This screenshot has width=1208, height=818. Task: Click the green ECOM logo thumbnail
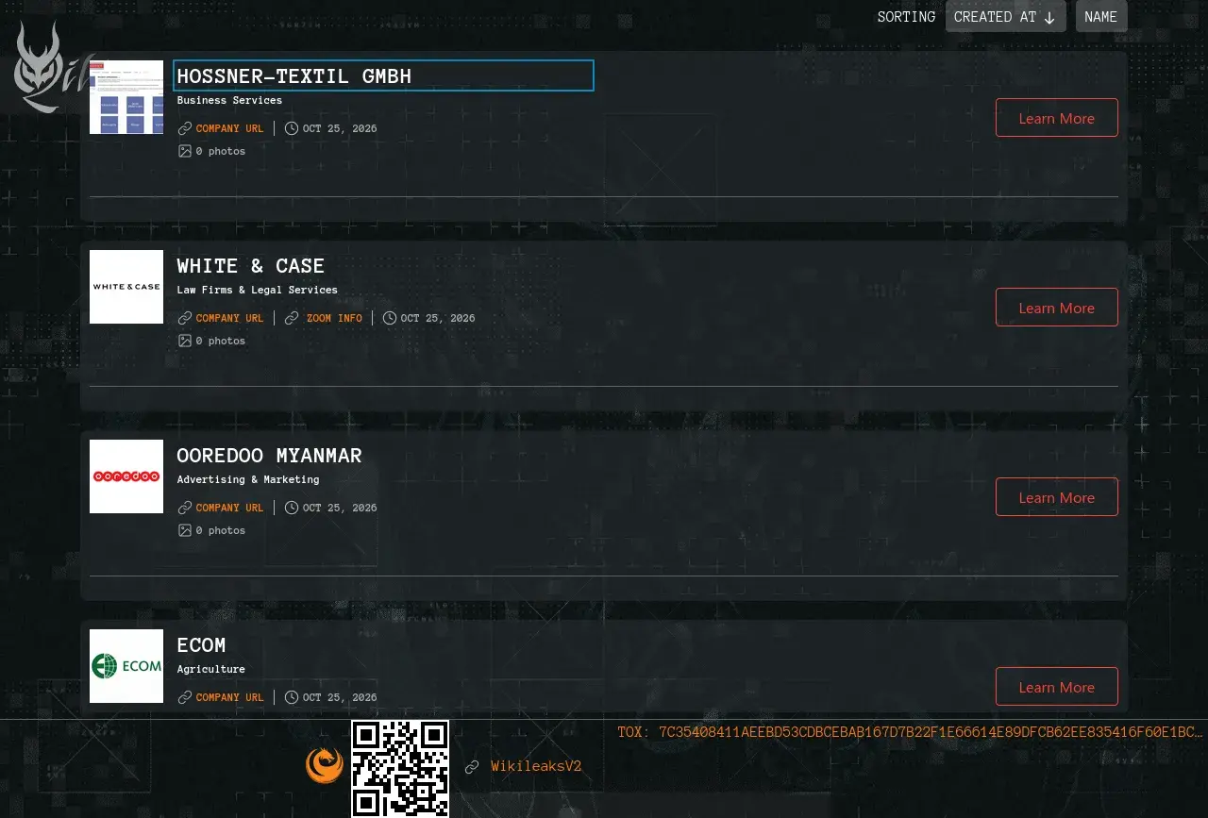point(126,666)
